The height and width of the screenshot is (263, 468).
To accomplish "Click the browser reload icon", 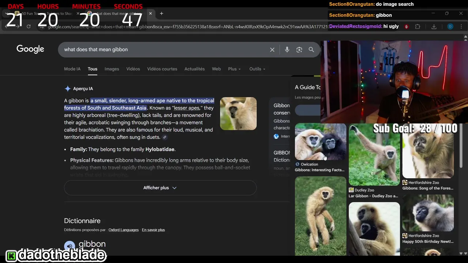I will 29,27.
